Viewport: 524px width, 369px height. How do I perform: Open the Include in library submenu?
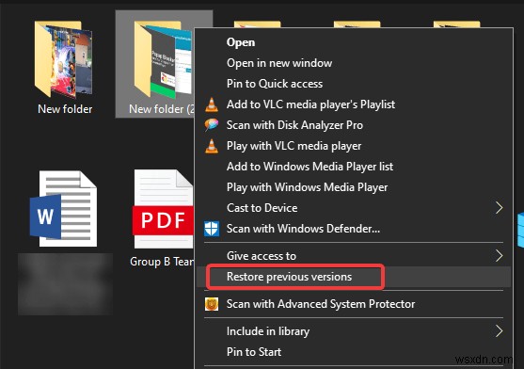click(x=354, y=331)
